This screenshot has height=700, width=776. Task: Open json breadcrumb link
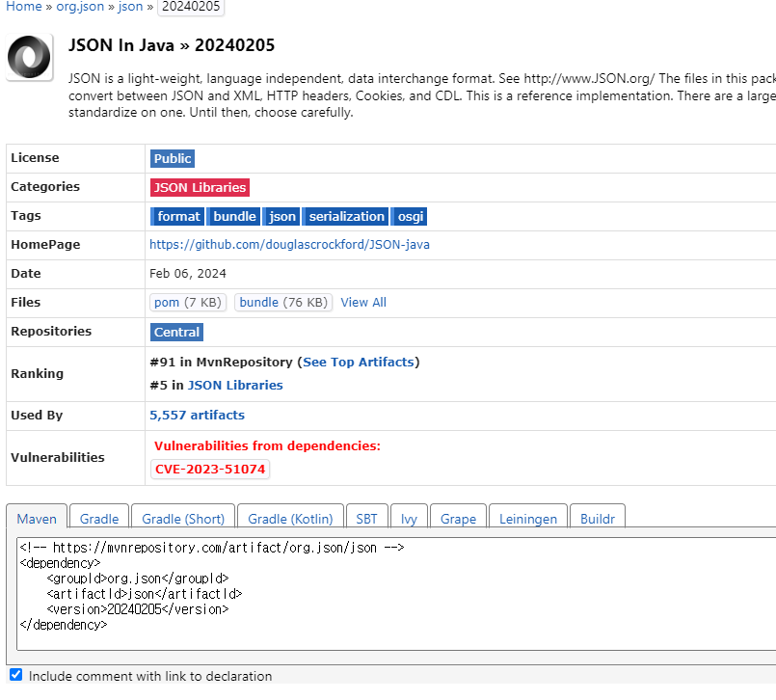(x=130, y=7)
